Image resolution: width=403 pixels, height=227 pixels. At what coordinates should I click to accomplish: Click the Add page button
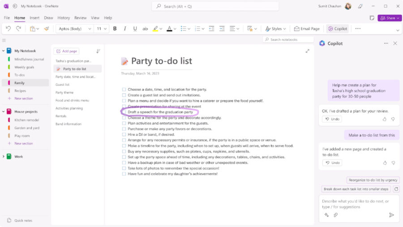pos(67,51)
